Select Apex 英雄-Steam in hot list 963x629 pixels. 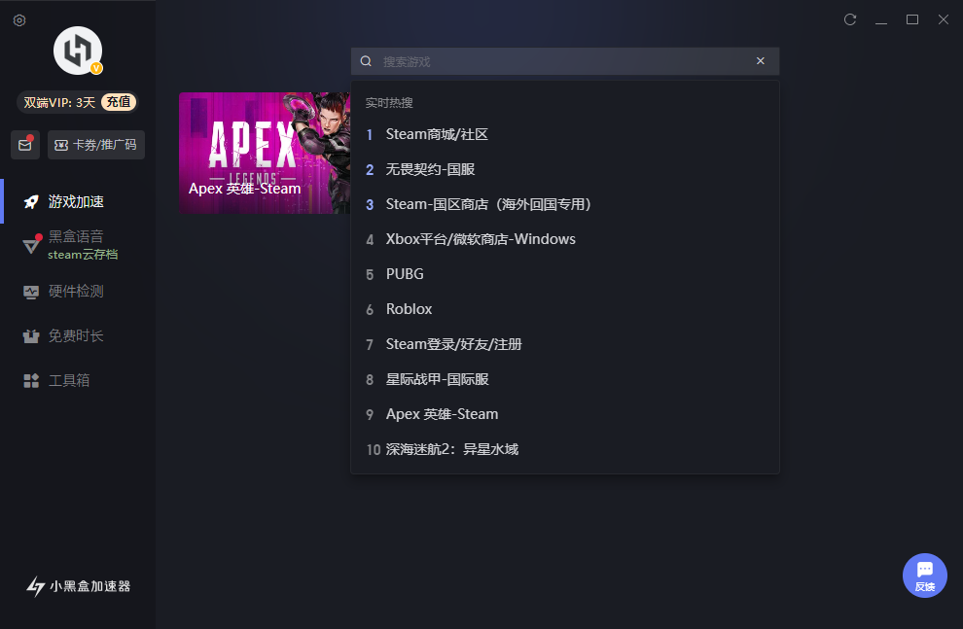coord(565,414)
